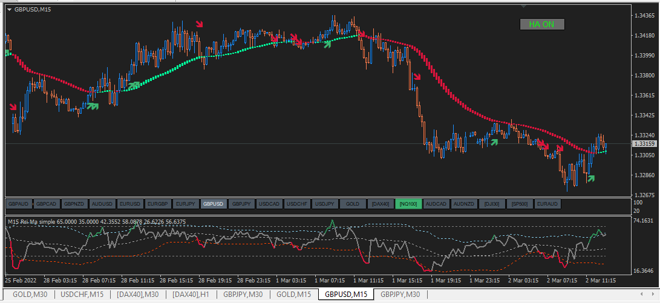
Task: Switch to the [DAX40],H1 chart tab
Action: [191, 294]
